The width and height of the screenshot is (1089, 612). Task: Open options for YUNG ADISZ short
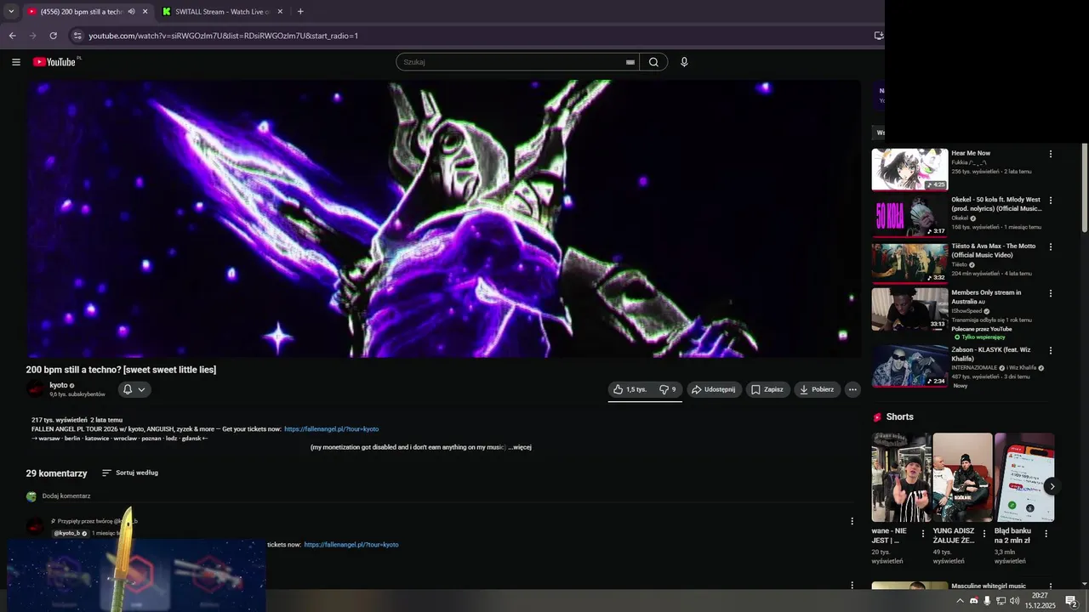984,534
